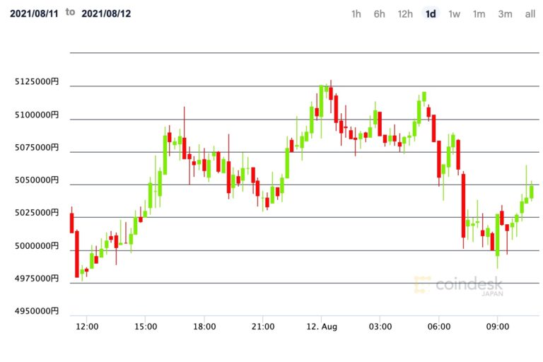
Task: Select the 1h time range
Action: coord(356,14)
